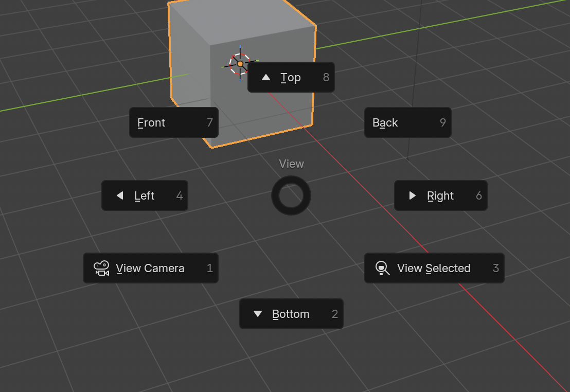This screenshot has height=392, width=570.
Task: Pick View Selected in pie menu
Action: pos(434,268)
